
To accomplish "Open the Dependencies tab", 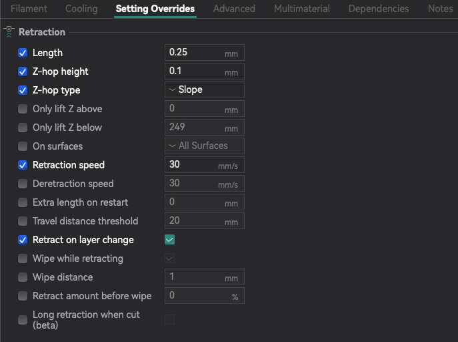I will [x=379, y=9].
